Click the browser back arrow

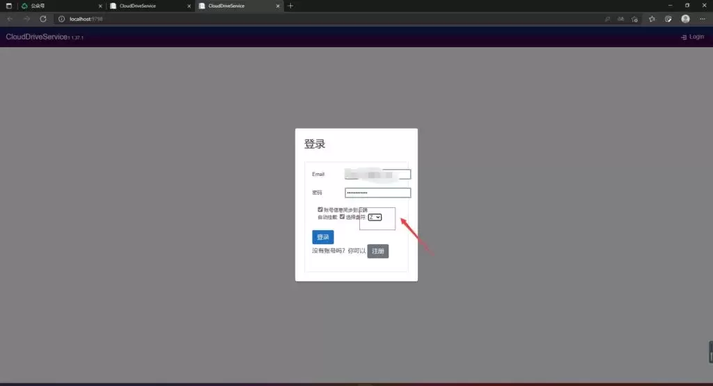coord(10,19)
